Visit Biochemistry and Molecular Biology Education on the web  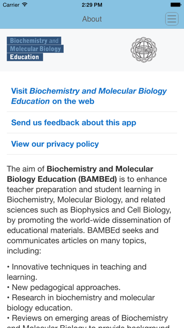(x=89, y=96)
